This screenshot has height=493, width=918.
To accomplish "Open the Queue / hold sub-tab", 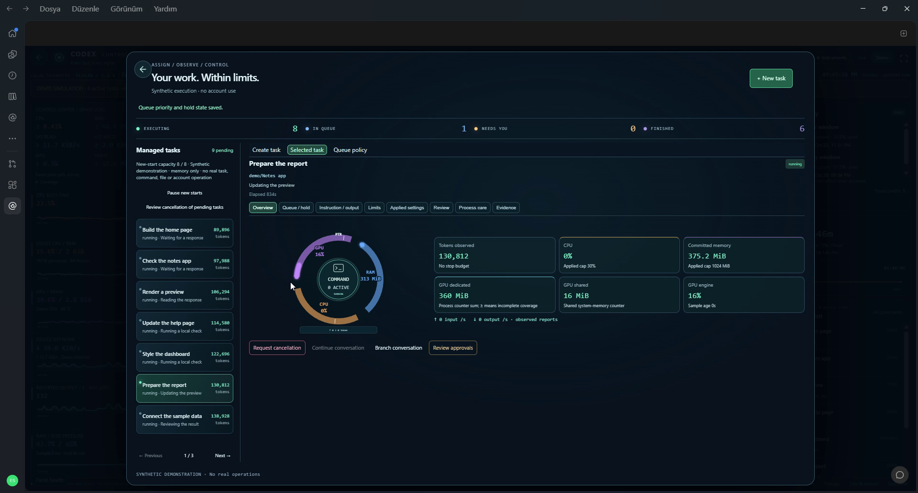I will coord(296,207).
